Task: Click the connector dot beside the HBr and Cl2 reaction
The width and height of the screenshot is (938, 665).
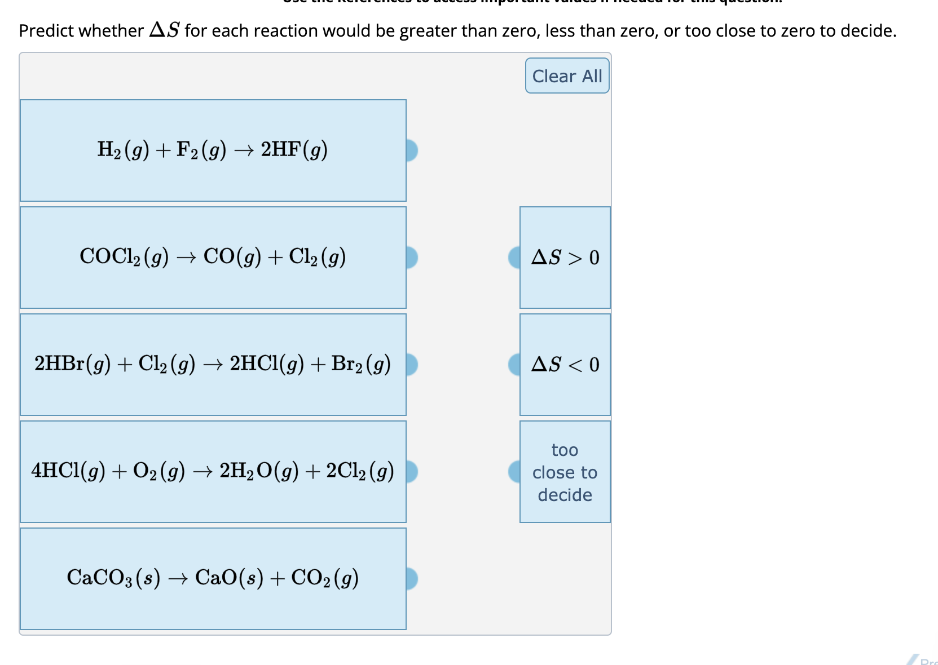Action: 412,365
